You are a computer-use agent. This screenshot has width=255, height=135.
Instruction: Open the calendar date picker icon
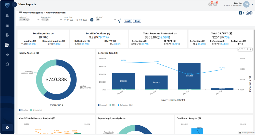[92, 20]
